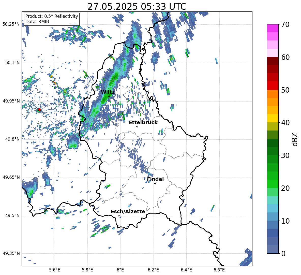Click the 60 colorbar tick label
This screenshot has height=275, width=301.
tap(285, 57)
